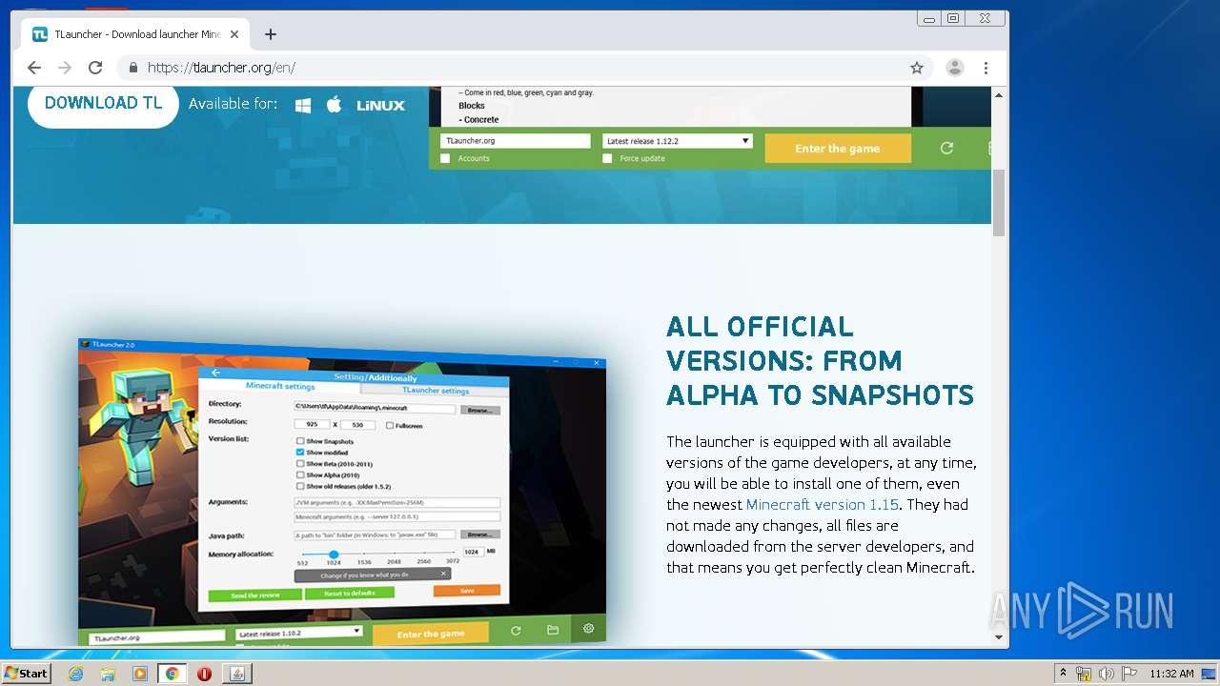Viewport: 1220px width, 686px height.
Task: Click back arrow in launcher settings panel
Action: click(216, 373)
